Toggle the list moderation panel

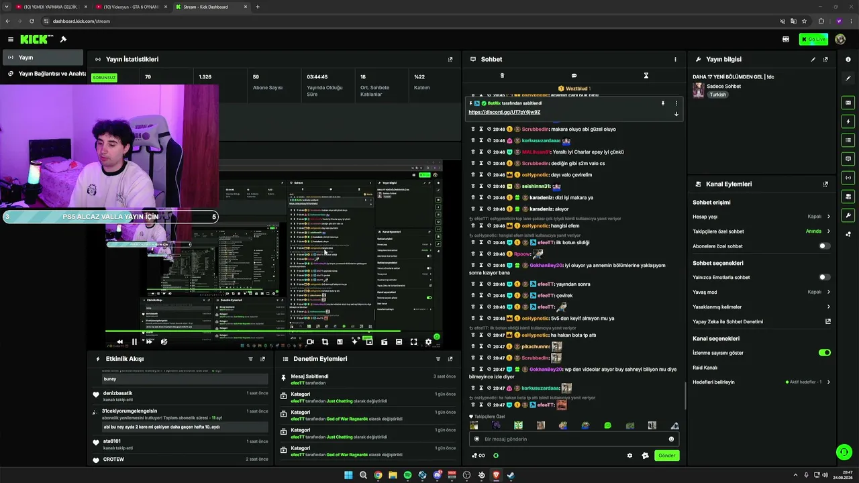848,140
